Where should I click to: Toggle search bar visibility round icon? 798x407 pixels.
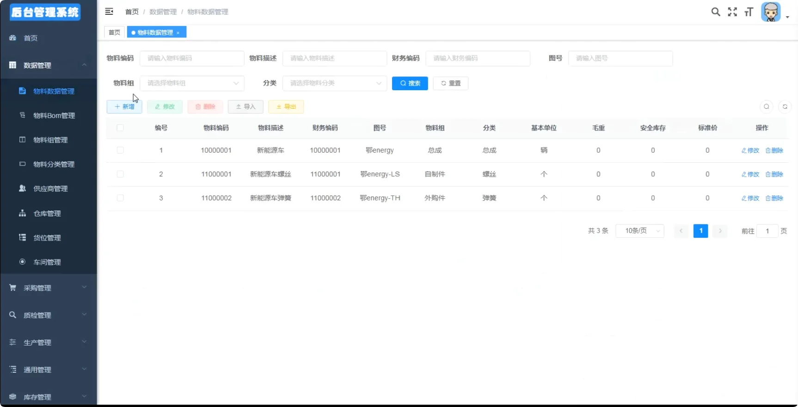(x=766, y=107)
